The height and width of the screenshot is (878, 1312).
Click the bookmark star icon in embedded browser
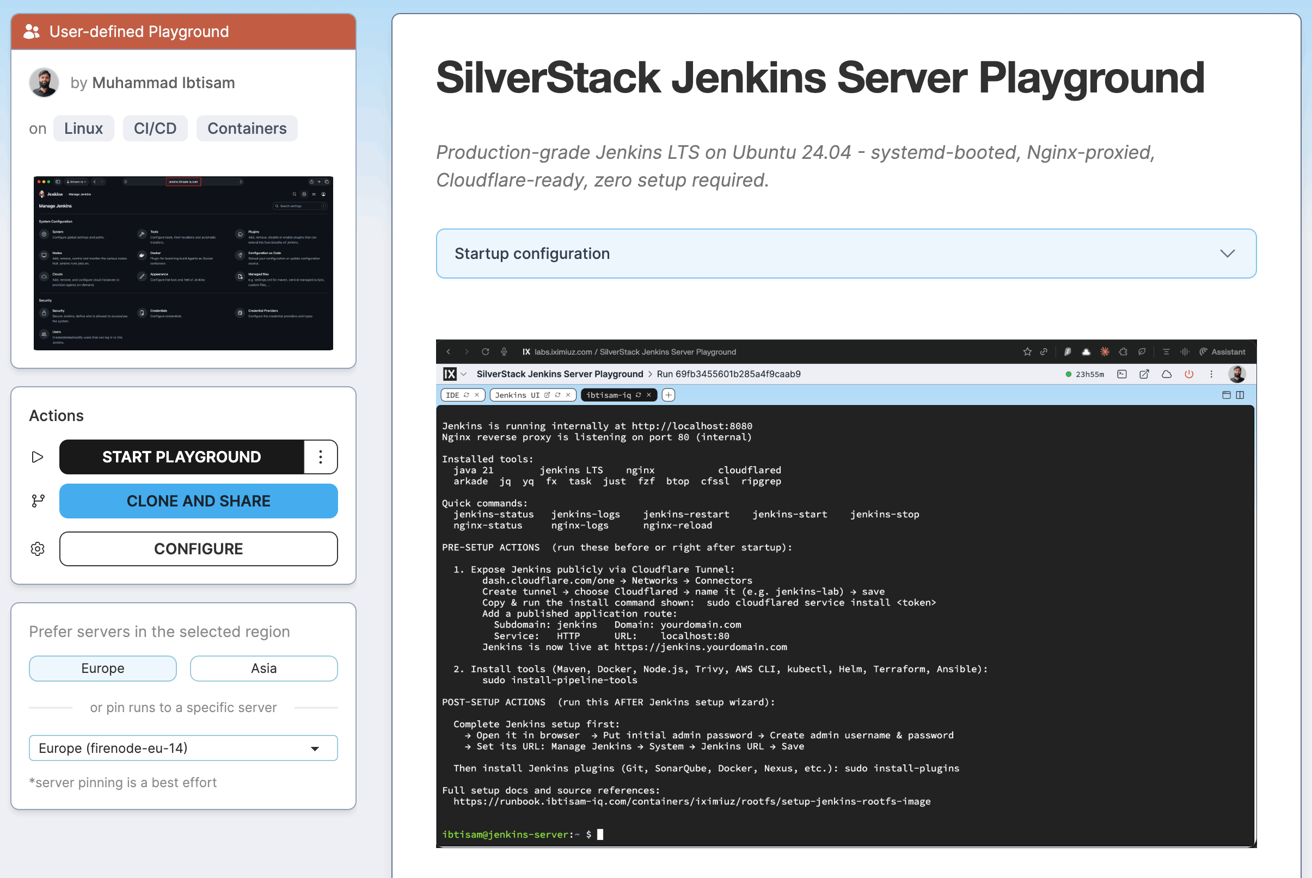[1027, 351]
